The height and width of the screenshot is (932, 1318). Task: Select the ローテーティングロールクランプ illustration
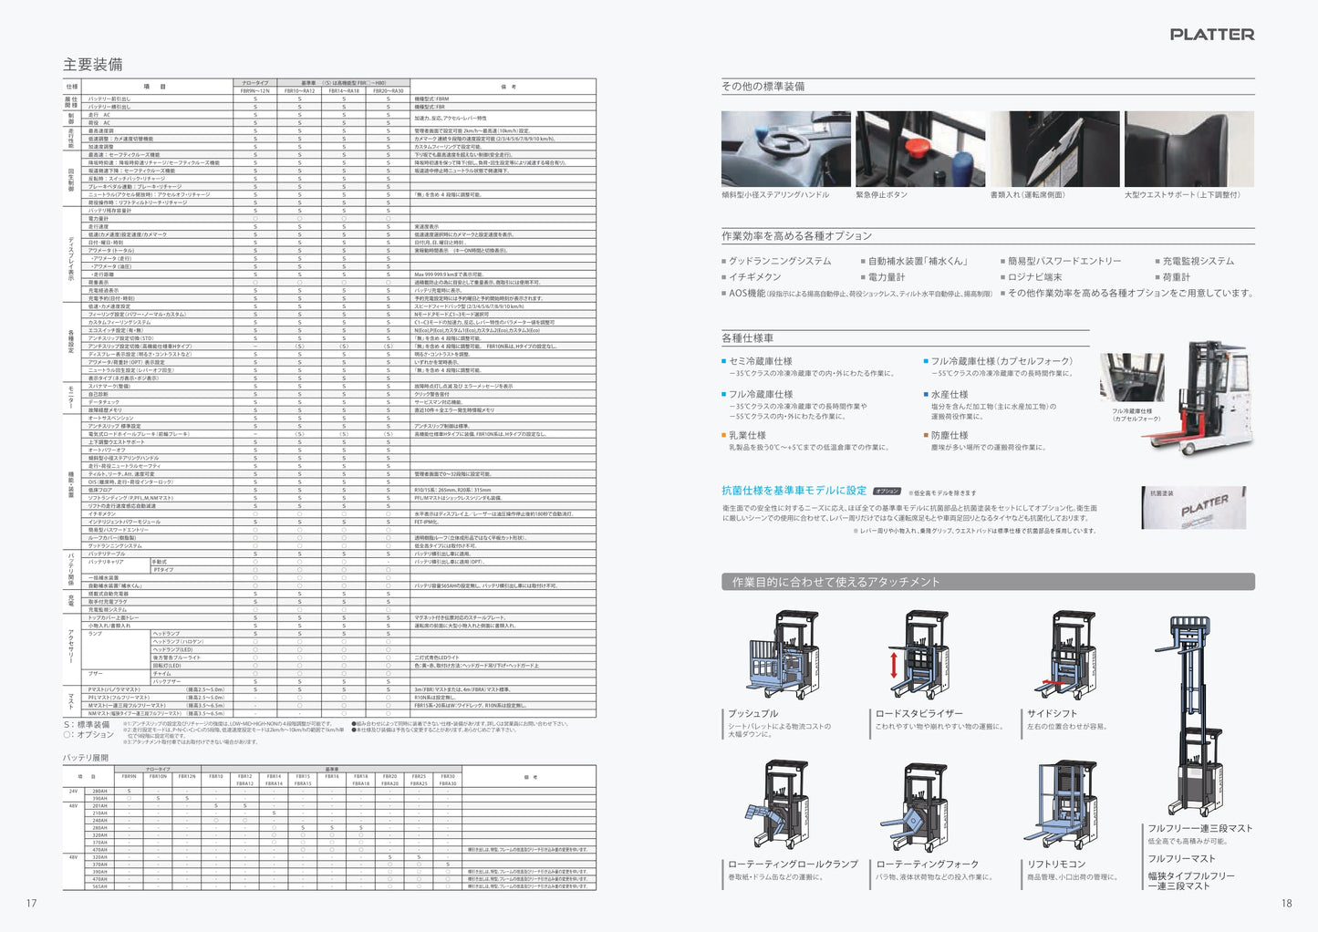tap(778, 806)
